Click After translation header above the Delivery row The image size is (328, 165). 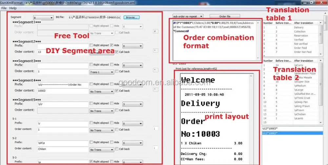(x=303, y=23)
